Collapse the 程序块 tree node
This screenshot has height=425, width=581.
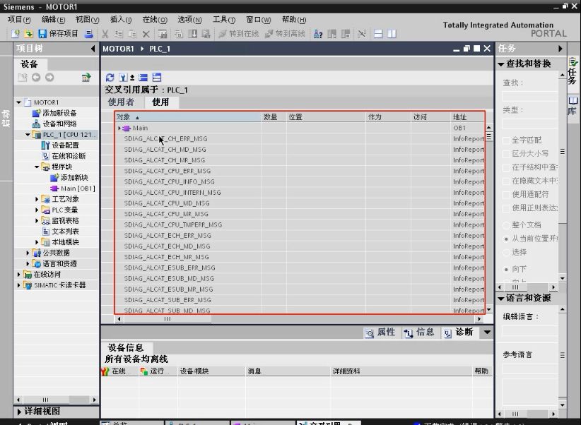[37, 167]
